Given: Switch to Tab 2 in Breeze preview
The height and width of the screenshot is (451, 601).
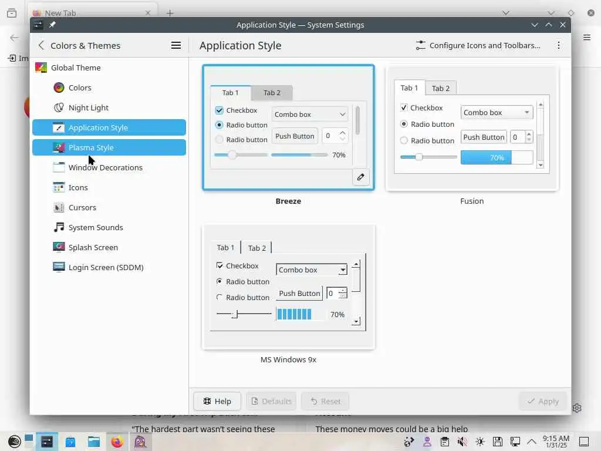Looking at the screenshot, I should pyautogui.click(x=272, y=92).
